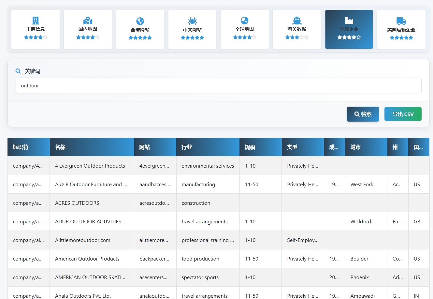The image size is (433, 299).
Task: Click the backpacker... website cell
Action: pyautogui.click(x=155, y=259)
